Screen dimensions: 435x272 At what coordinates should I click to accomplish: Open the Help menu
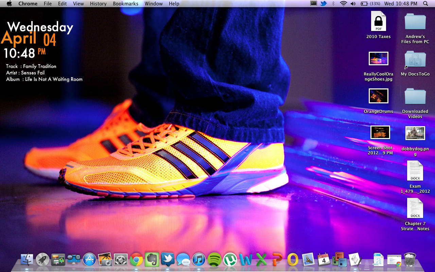tap(174, 4)
